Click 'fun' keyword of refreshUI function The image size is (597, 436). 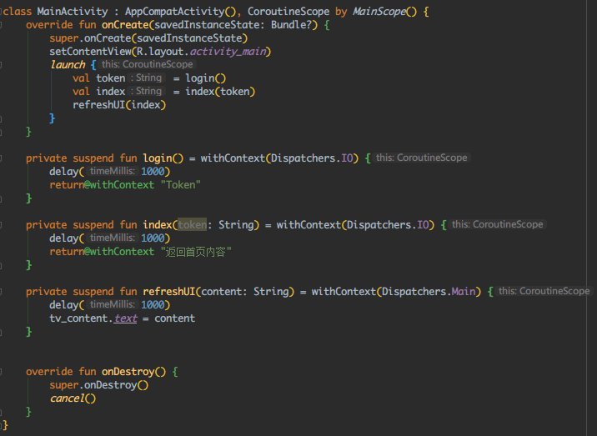pyautogui.click(x=128, y=291)
